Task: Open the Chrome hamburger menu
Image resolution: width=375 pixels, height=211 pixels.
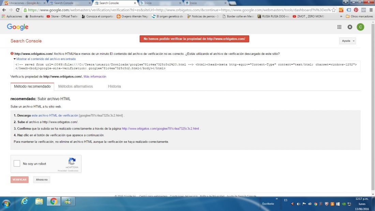Action: (x=371, y=10)
